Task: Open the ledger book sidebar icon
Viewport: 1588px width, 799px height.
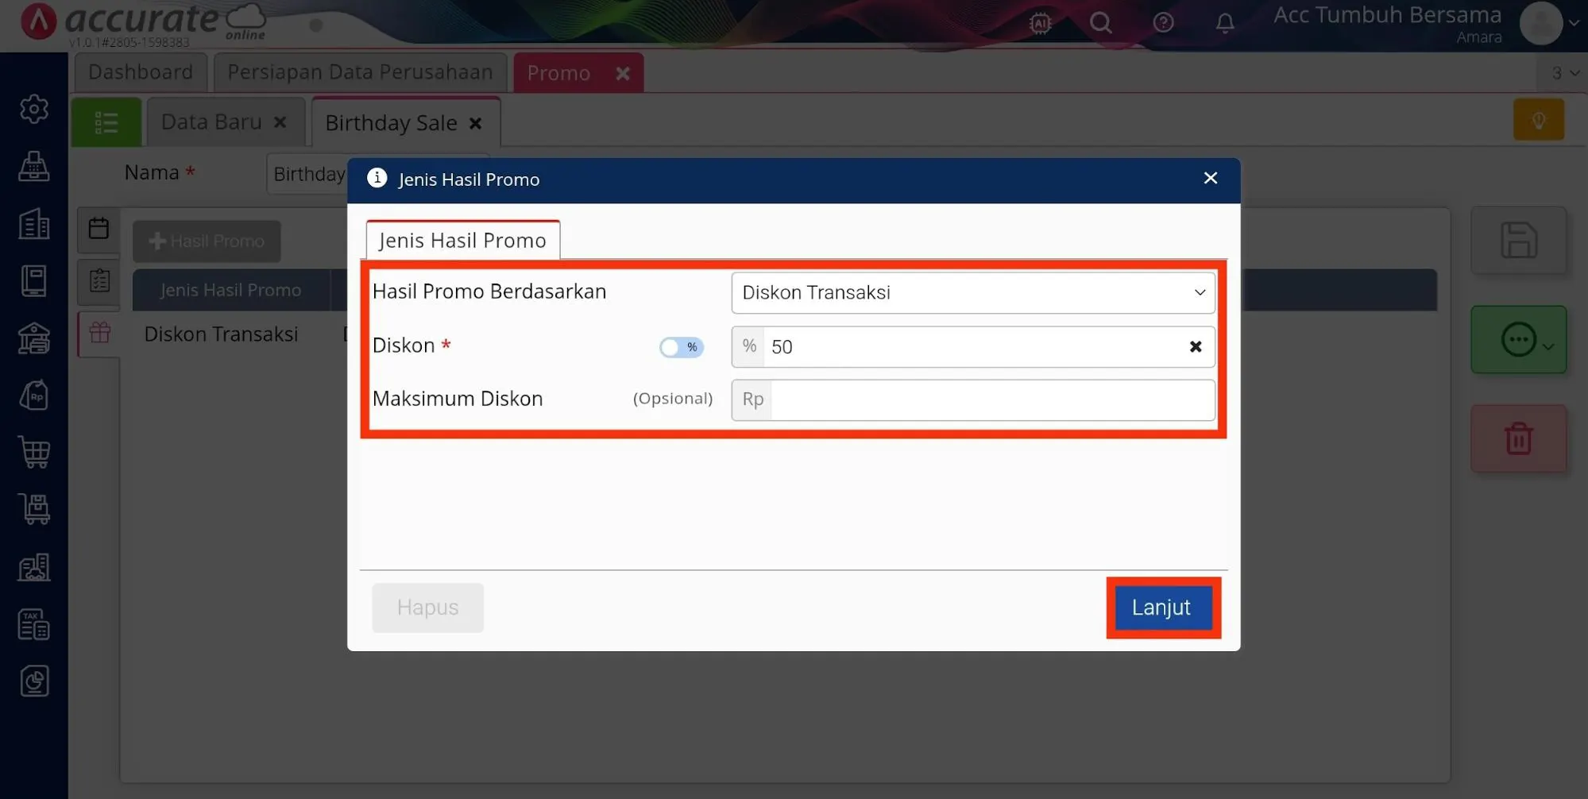Action: pyautogui.click(x=34, y=281)
